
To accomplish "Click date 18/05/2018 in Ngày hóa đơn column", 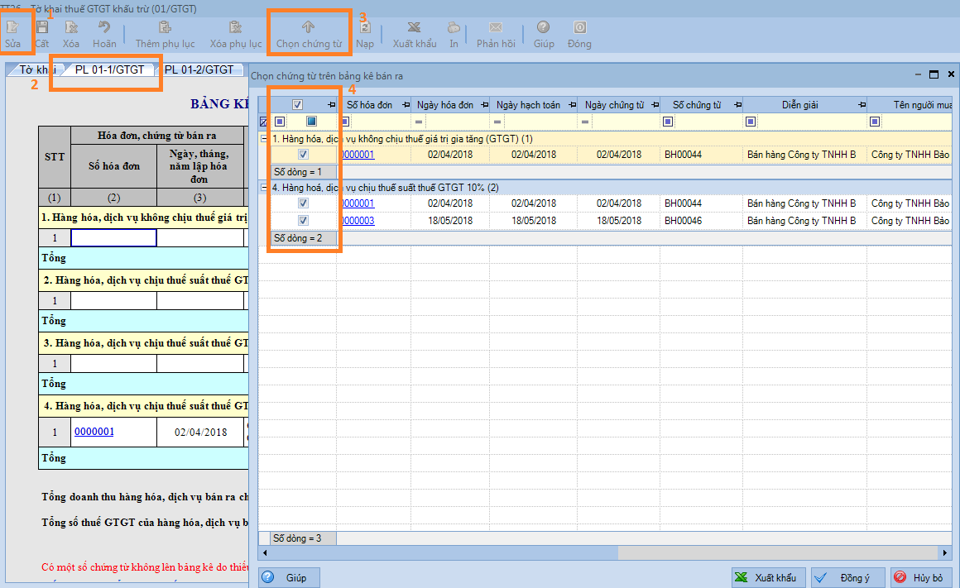I will [450, 221].
